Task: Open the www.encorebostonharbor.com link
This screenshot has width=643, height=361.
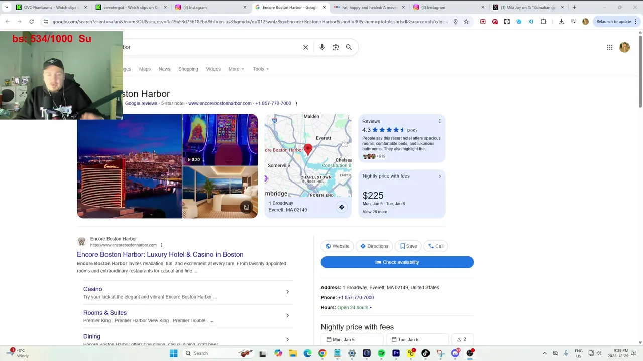Action: point(220,104)
